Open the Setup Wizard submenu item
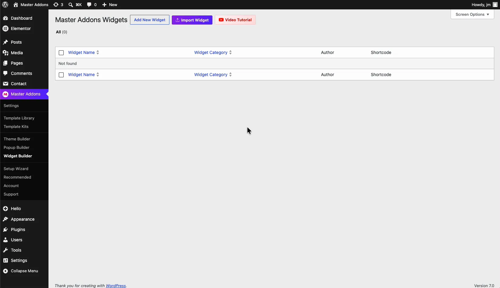The height and width of the screenshot is (288, 500). [16, 169]
